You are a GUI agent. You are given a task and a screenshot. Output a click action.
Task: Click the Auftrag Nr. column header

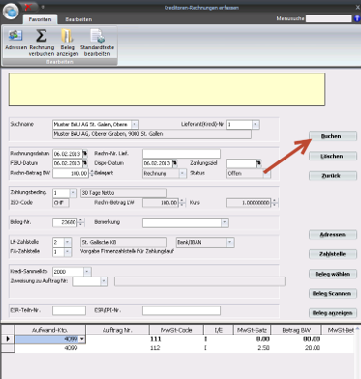pyautogui.click(x=117, y=330)
